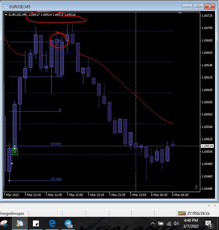Open Telegram from the taskbar
The height and width of the screenshot is (230, 219).
68,223
